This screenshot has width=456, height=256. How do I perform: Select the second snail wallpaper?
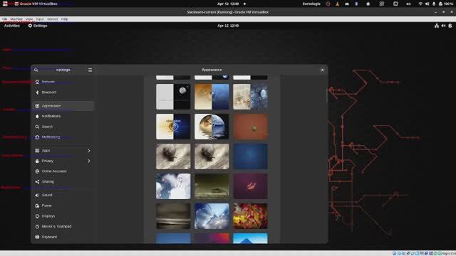point(212,156)
